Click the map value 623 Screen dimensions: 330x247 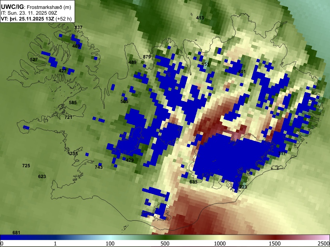(42, 176)
